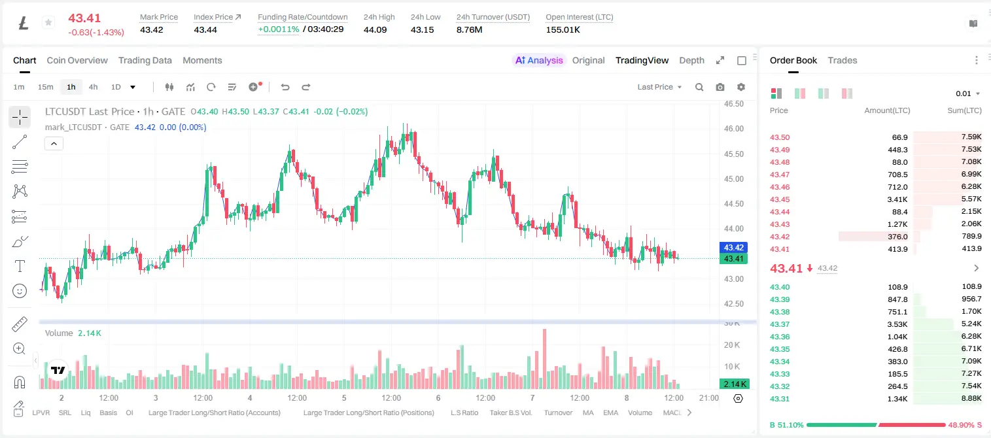Viewport: 991px width, 438px height.
Task: Switch to the Trades tab
Action: 843,60
